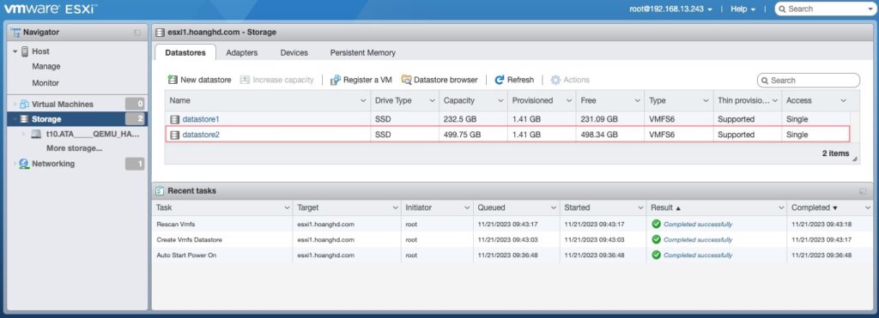Select Manage under Host
The image size is (879, 318).
pos(46,66)
